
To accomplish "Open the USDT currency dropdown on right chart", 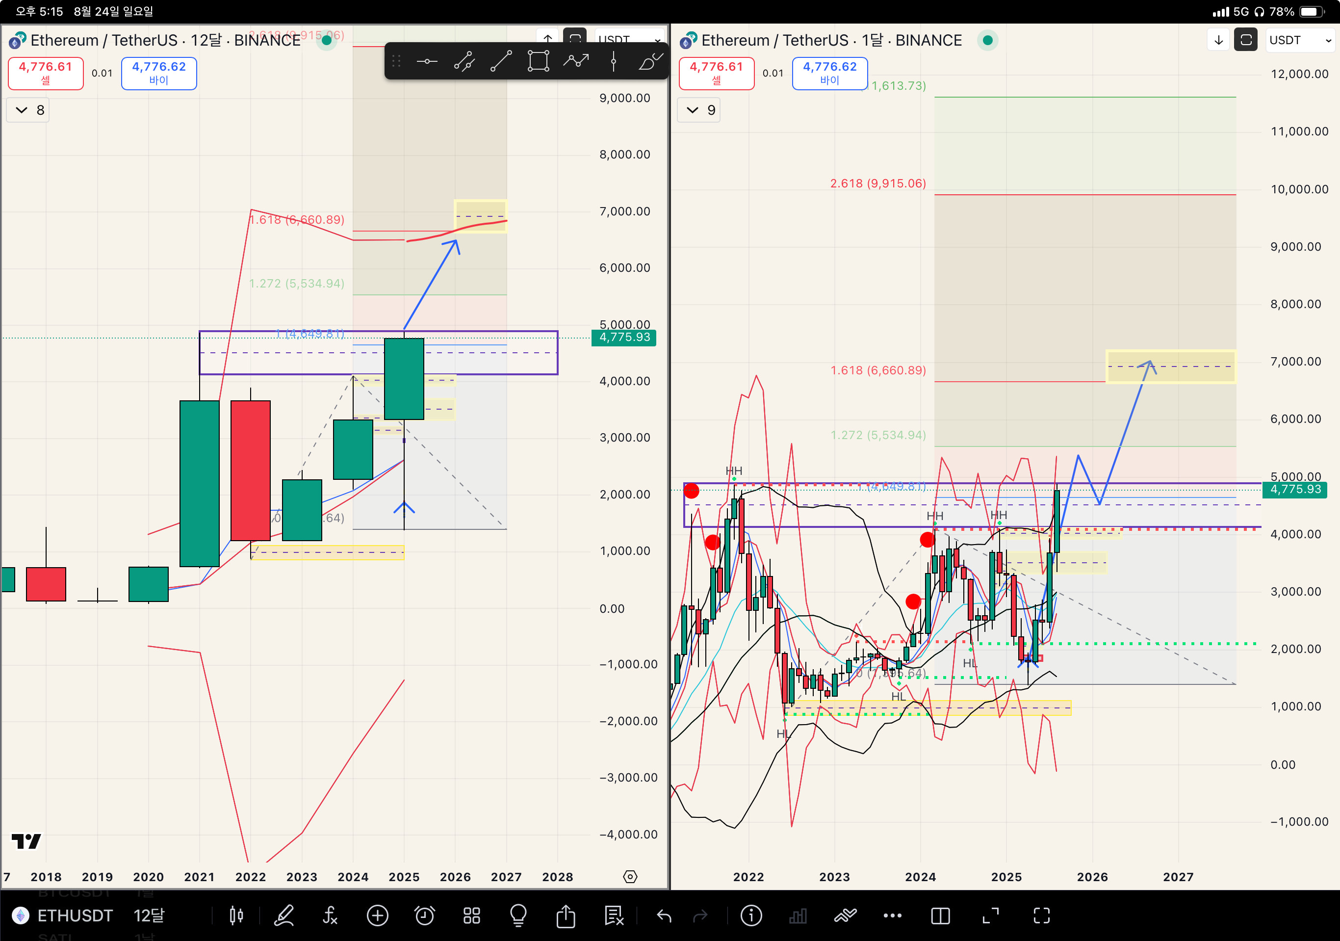I will click(x=1300, y=40).
